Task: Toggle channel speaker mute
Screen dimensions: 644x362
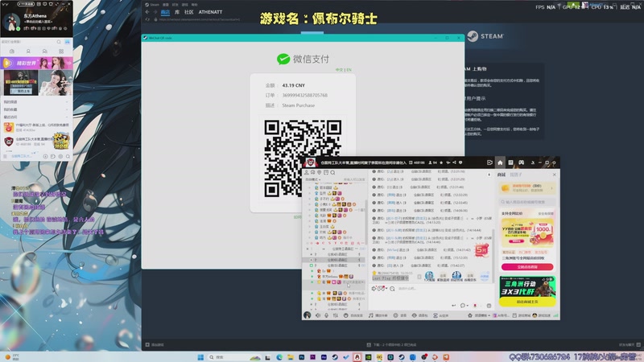Action: coord(318,315)
